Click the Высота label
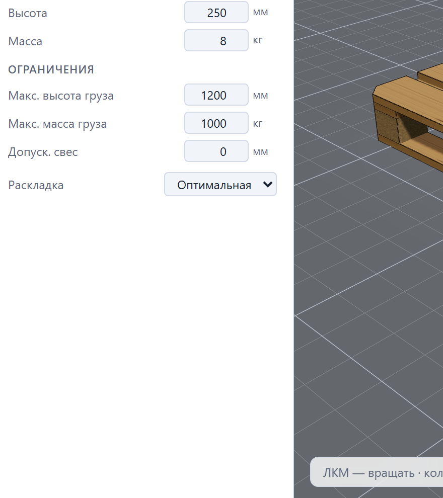Image resolution: width=443 pixels, height=498 pixels. (28, 13)
